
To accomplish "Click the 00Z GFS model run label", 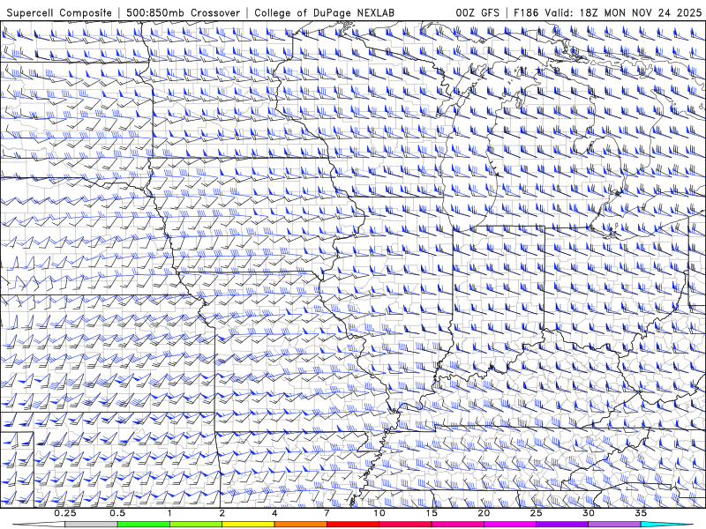I will 477,12.
